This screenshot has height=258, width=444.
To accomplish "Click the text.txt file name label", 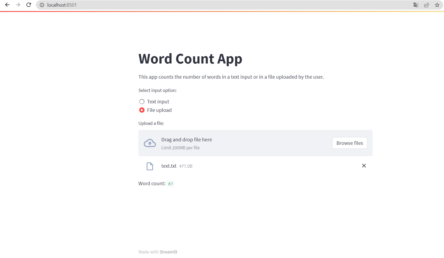I will 169,166.
